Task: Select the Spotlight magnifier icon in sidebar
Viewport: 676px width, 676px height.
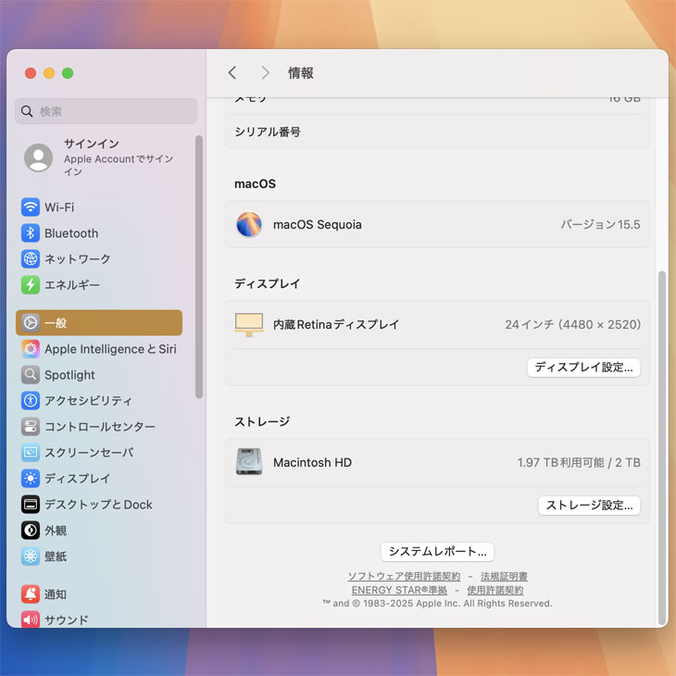Action: (31, 375)
